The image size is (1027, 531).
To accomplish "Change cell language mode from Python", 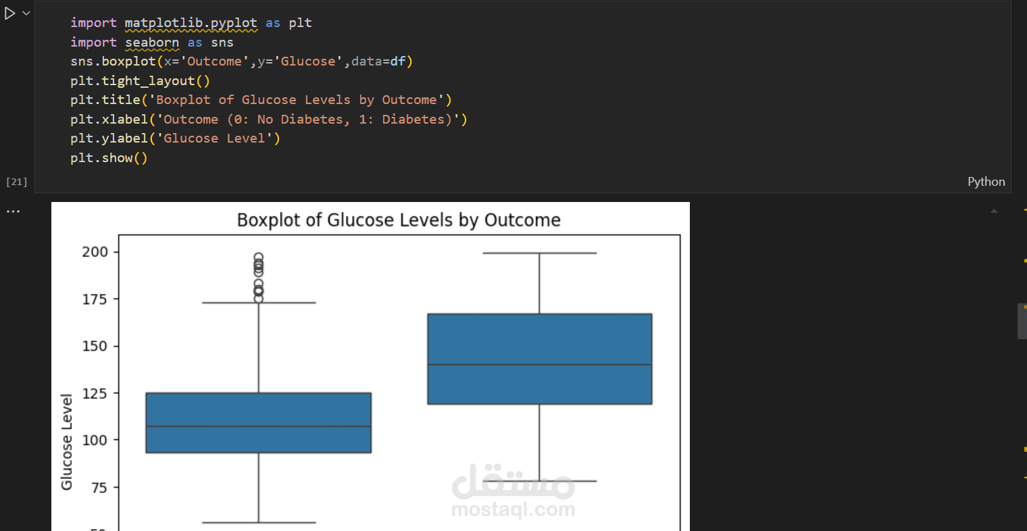I will 986,182.
